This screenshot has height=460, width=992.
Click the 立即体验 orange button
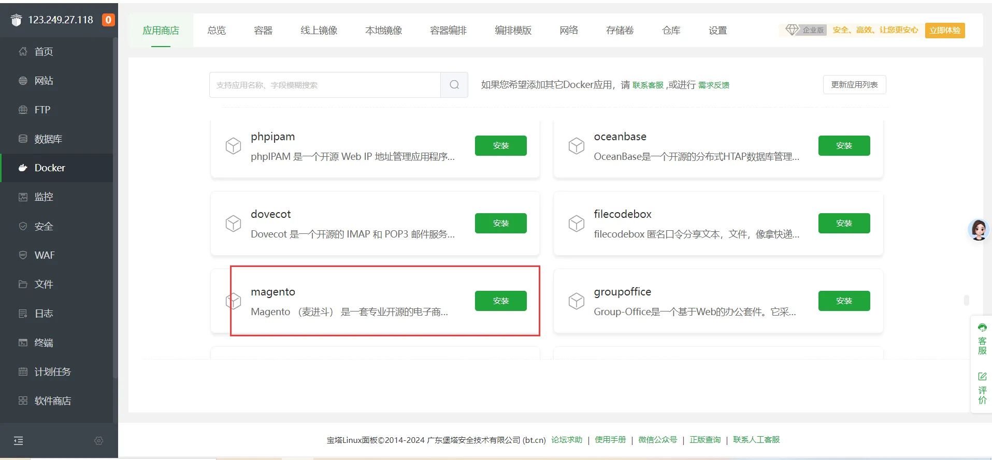coord(945,31)
